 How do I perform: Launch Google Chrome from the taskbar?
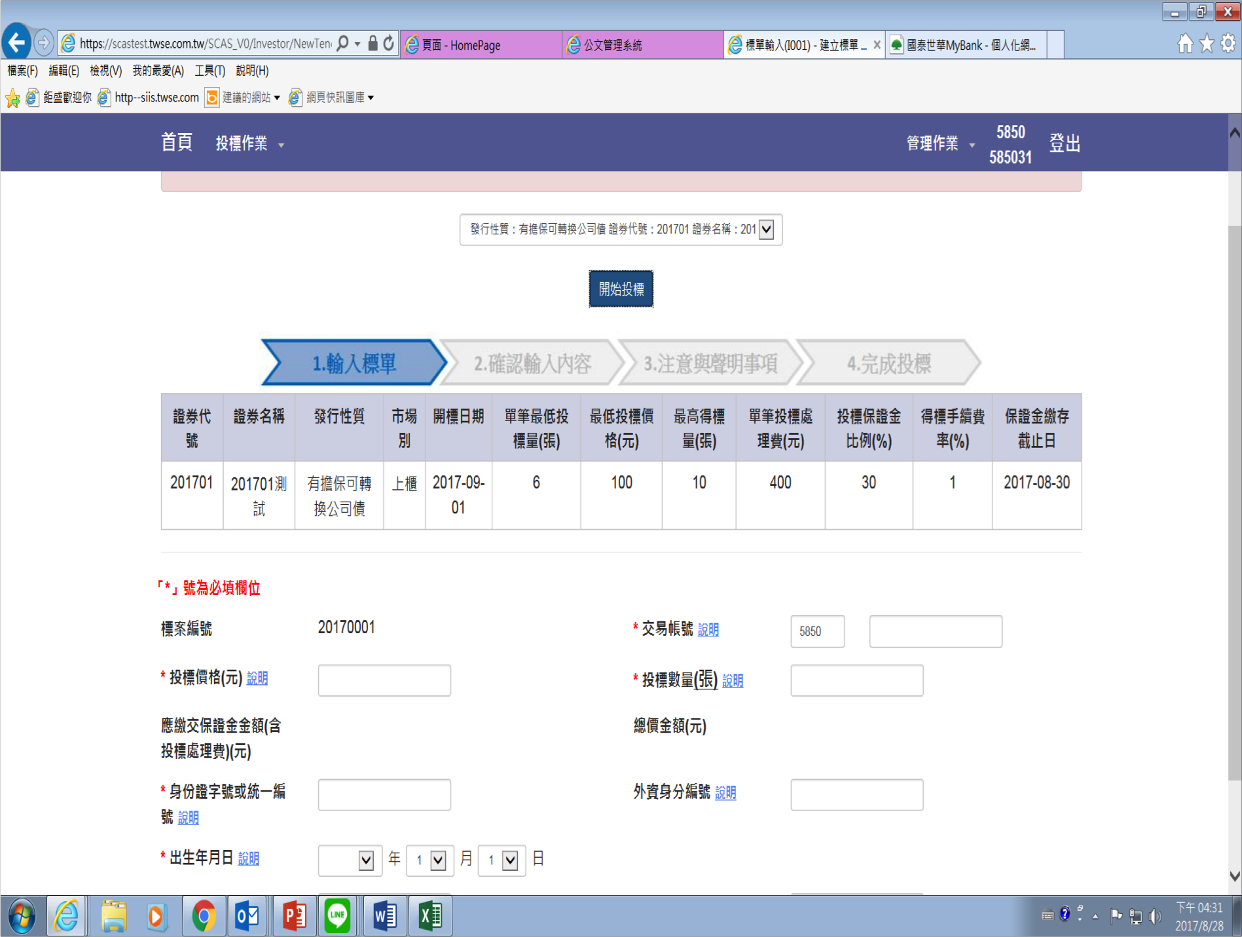click(204, 916)
